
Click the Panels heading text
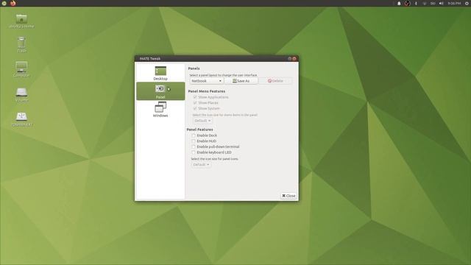pos(194,68)
